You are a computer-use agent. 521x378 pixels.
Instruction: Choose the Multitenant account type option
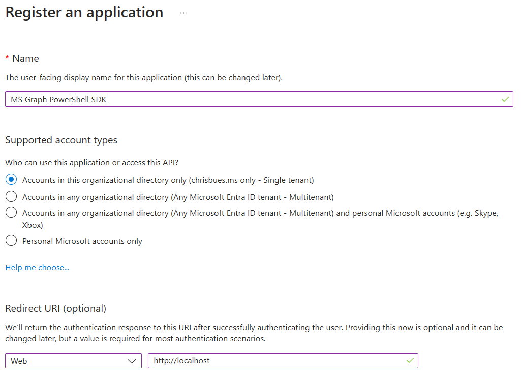coord(11,196)
